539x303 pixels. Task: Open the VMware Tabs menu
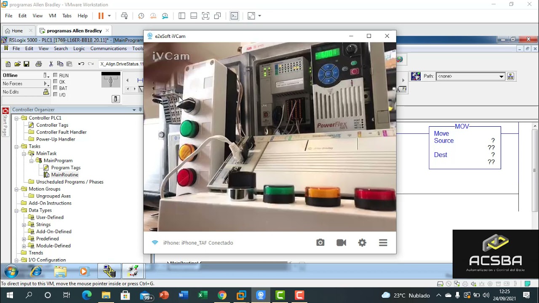pos(67,16)
